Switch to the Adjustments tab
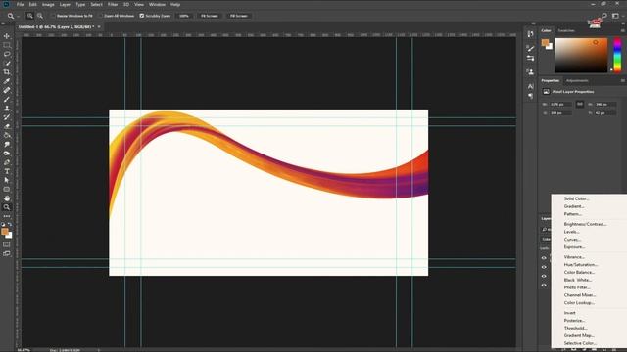The height and width of the screenshot is (352, 627). pyautogui.click(x=577, y=80)
